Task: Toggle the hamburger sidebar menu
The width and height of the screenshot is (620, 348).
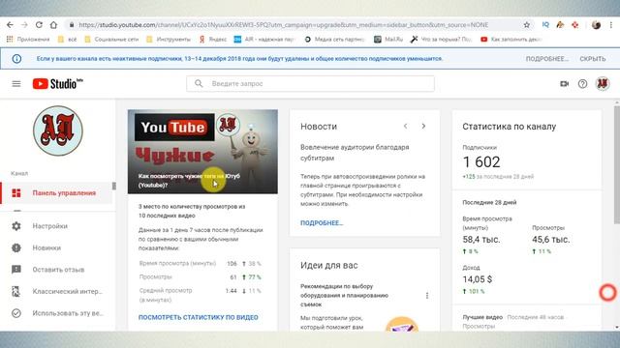Action: click(x=16, y=84)
